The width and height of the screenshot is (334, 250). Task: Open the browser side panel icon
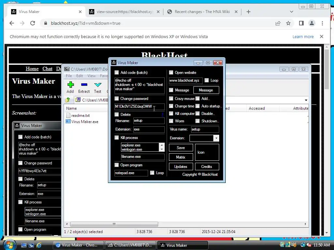pos(301,23)
